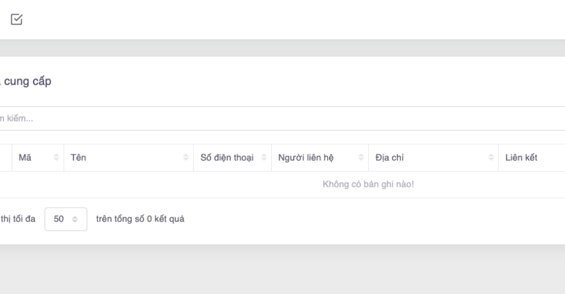565x294 pixels.
Task: Click the Địa chỉ header label
Action: coord(389,158)
